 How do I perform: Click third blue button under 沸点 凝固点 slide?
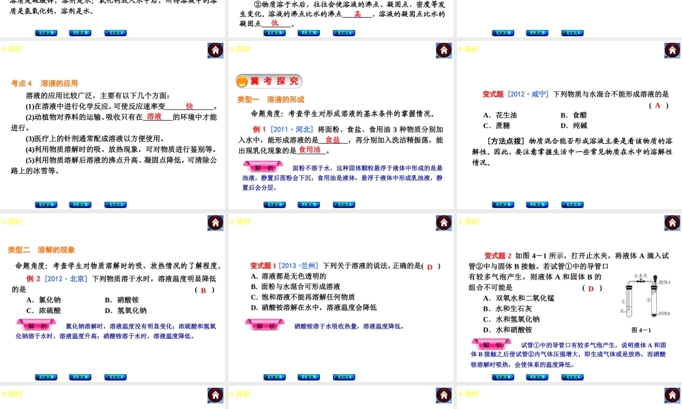coord(344,33)
